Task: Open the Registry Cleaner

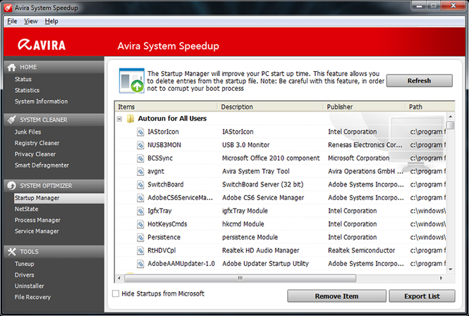Action: tap(37, 144)
